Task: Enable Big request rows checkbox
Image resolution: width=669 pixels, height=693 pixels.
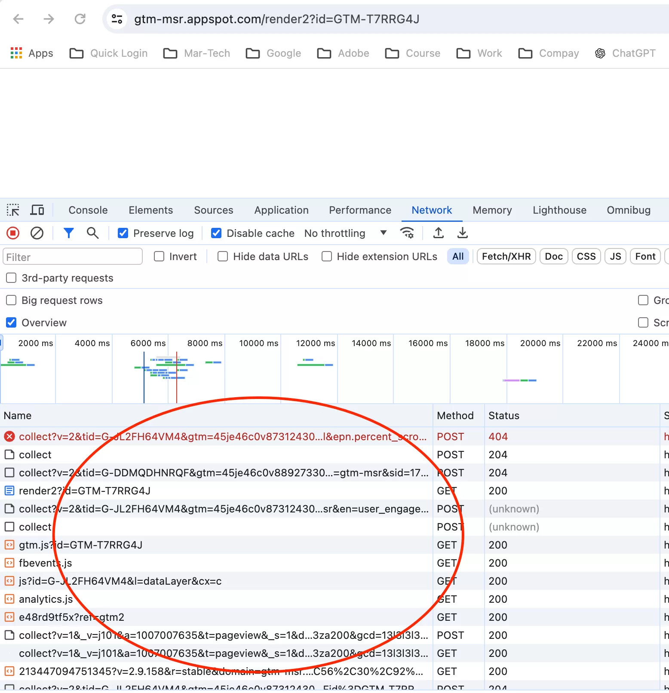Action: click(11, 301)
